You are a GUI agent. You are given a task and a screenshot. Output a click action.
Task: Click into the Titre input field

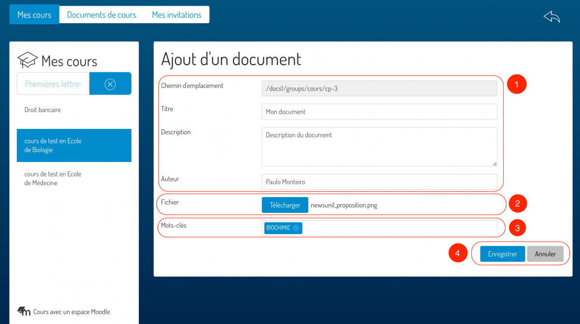(x=379, y=112)
